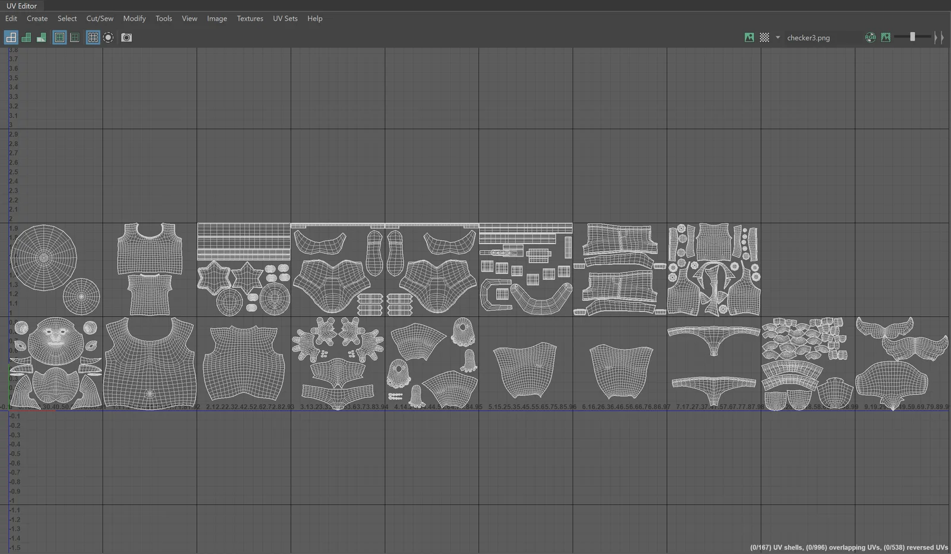Screen dimensions: 951x554
Task: Click the dimmed green grid frame icon
Action: tap(75, 37)
